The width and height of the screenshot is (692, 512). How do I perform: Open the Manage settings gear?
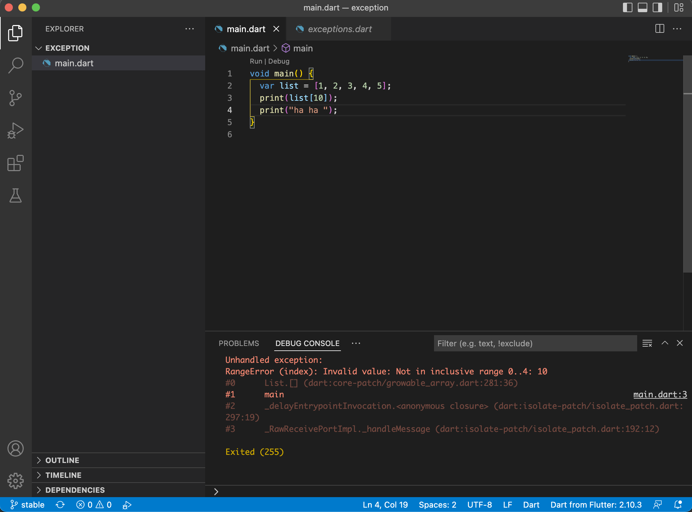point(15,481)
